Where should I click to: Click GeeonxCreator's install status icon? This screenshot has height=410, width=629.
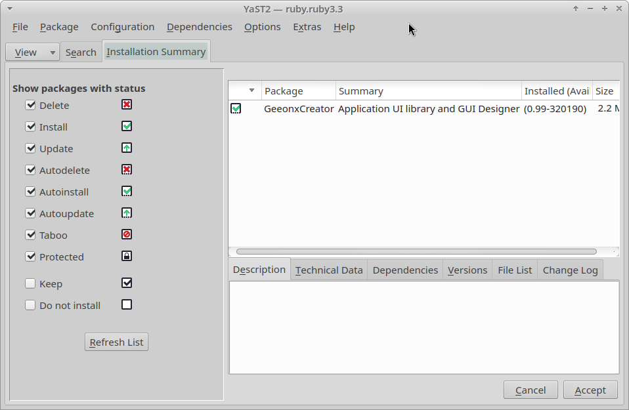pyautogui.click(x=236, y=109)
